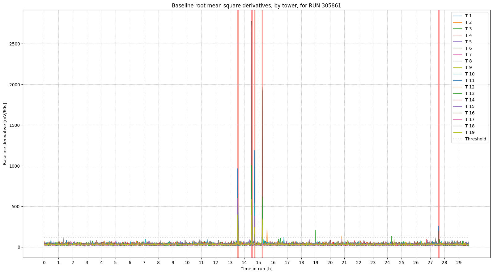Image resolution: width=493 pixels, height=274 pixels.
Task: Click the T 19 legend entry
Action: [x=470, y=132]
